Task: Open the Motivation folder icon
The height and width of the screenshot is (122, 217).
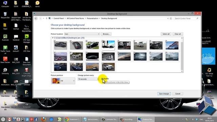Action: tap(5, 82)
